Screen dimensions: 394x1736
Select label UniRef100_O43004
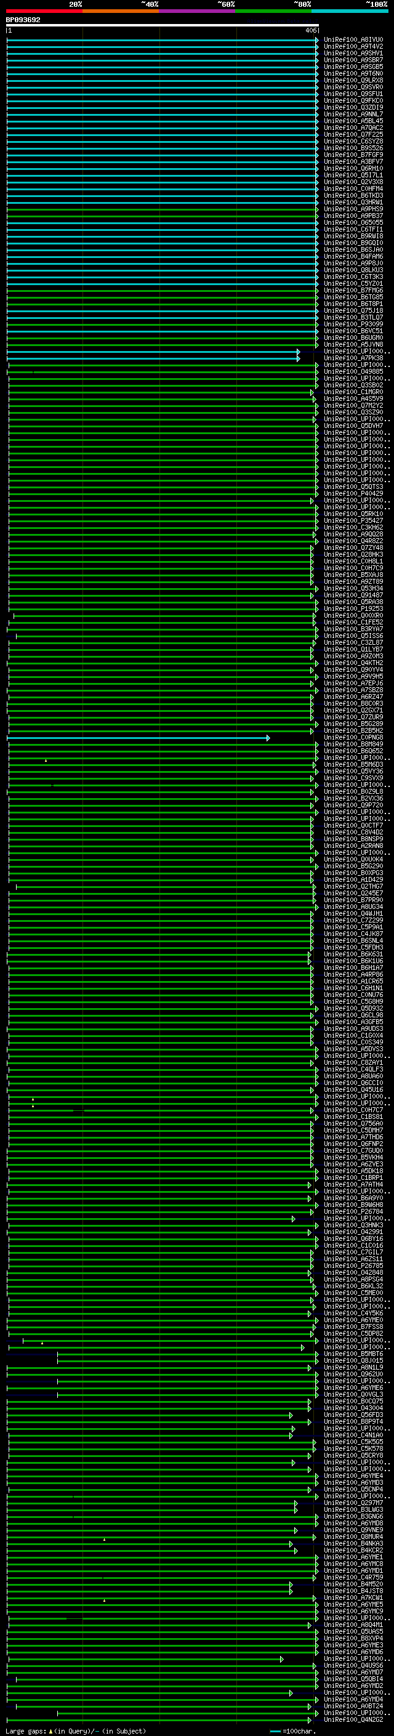pyautogui.click(x=353, y=1408)
